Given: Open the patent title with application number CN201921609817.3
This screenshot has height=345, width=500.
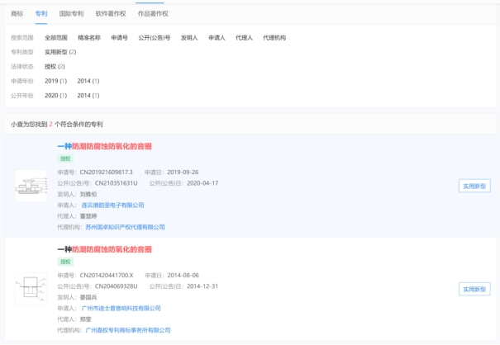Looking at the screenshot, I should [x=104, y=146].
